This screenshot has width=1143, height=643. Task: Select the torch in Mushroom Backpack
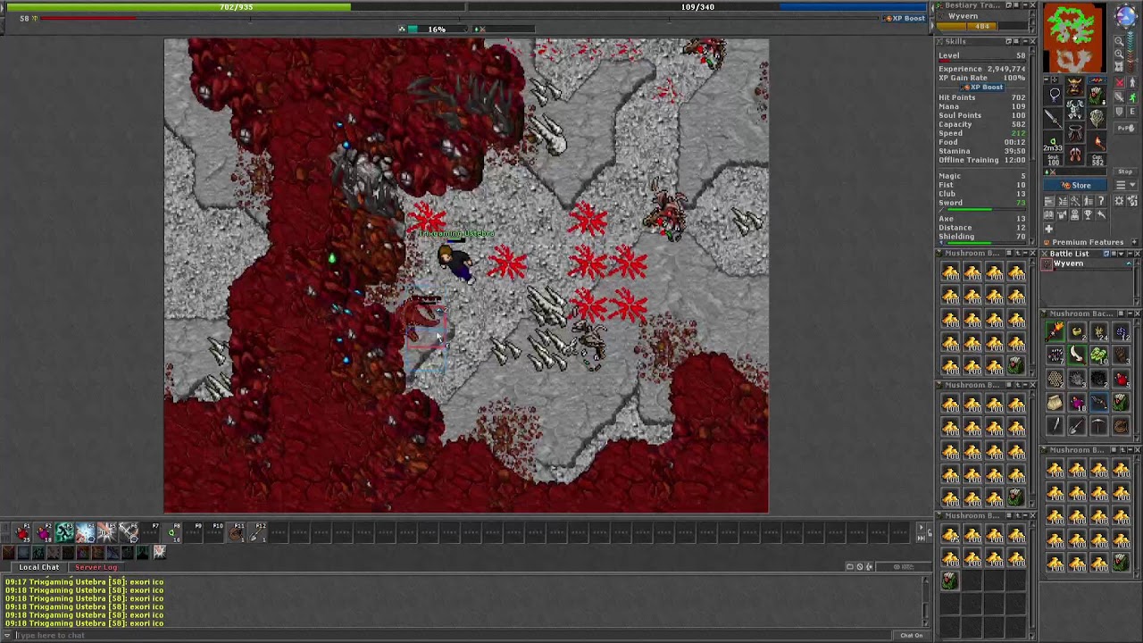tap(1055, 331)
